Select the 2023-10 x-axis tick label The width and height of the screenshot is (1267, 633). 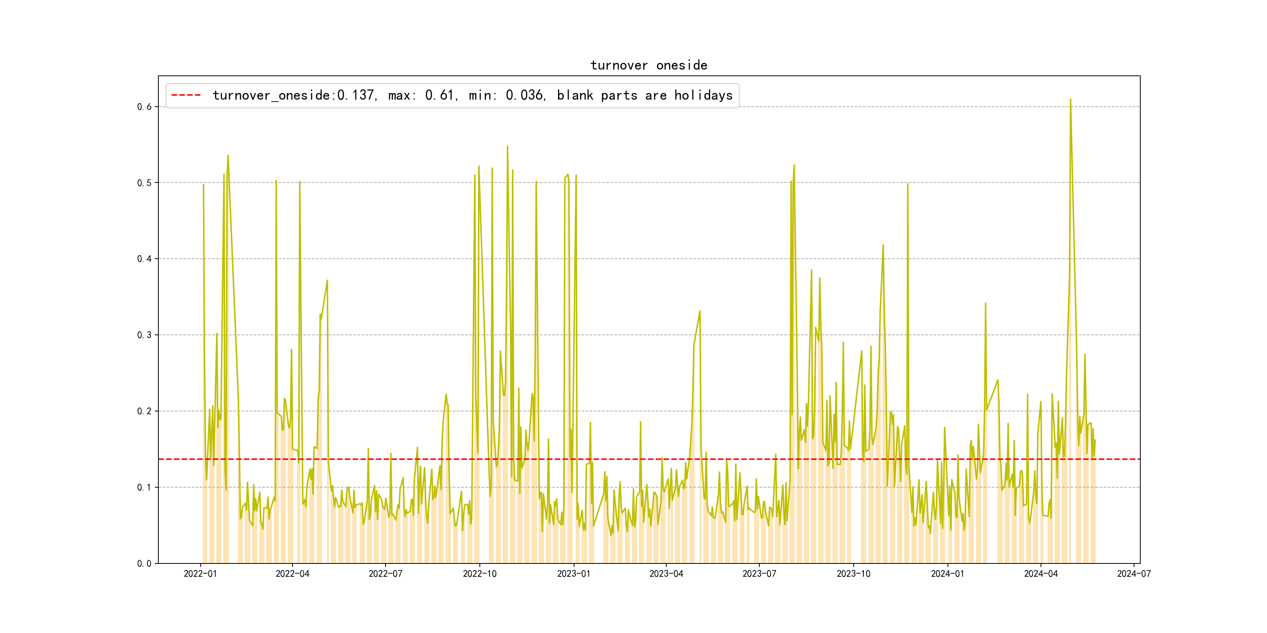(x=853, y=574)
